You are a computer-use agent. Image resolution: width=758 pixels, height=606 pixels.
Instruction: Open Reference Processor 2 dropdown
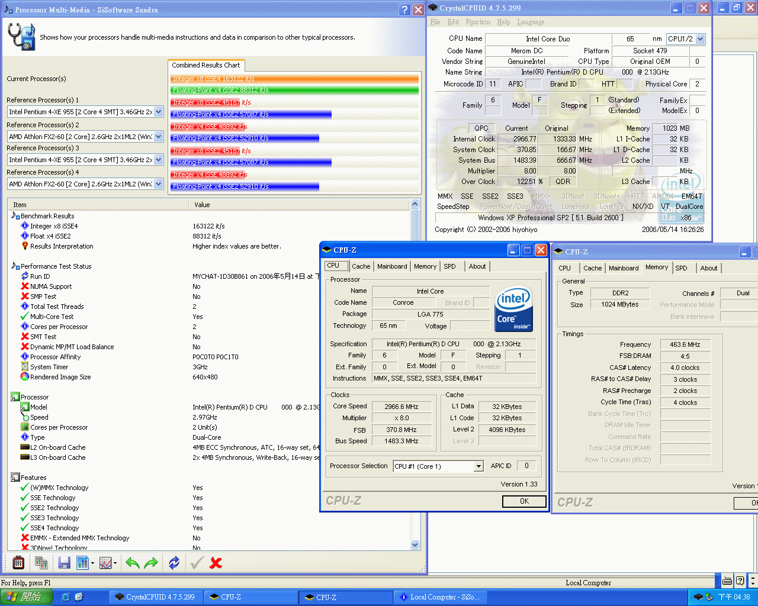tap(159, 136)
